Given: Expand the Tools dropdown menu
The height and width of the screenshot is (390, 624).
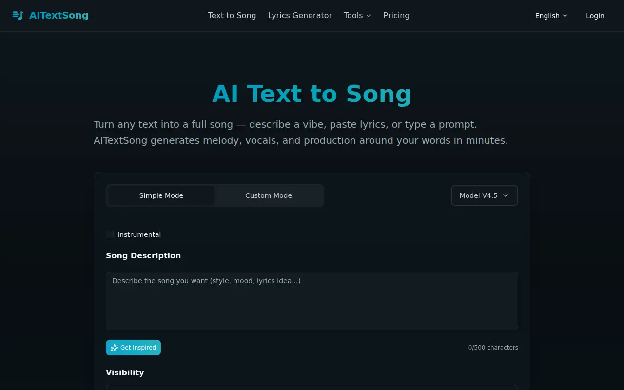Looking at the screenshot, I should coord(357,16).
